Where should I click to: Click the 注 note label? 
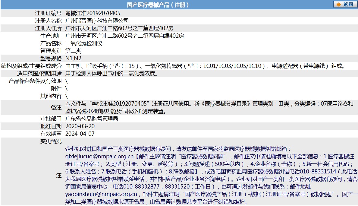click(59, 175)
